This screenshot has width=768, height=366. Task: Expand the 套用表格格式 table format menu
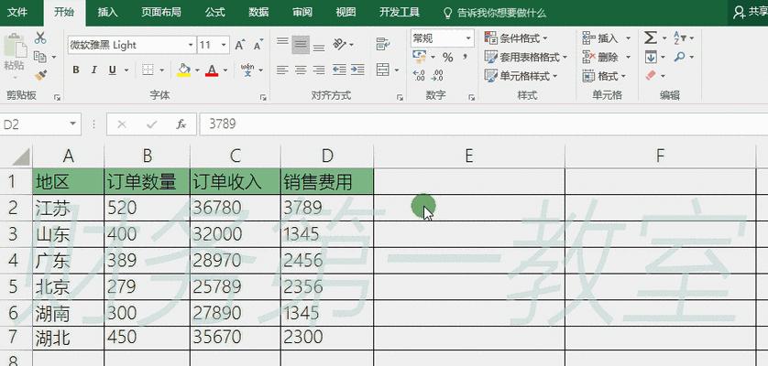pyautogui.click(x=525, y=57)
